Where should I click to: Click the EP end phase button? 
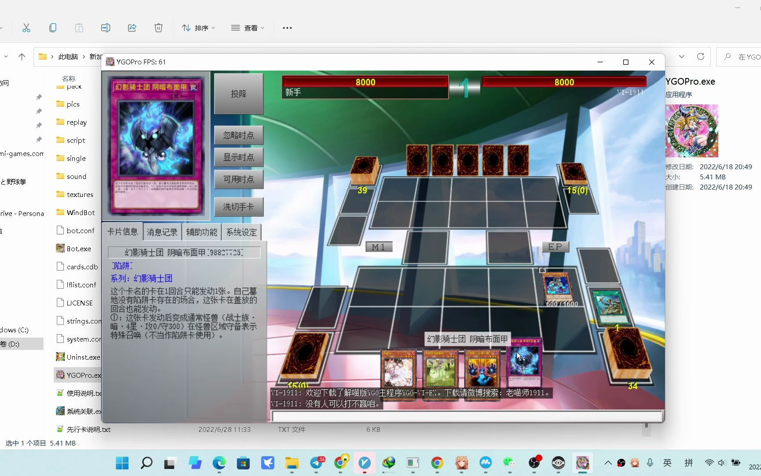tap(555, 247)
